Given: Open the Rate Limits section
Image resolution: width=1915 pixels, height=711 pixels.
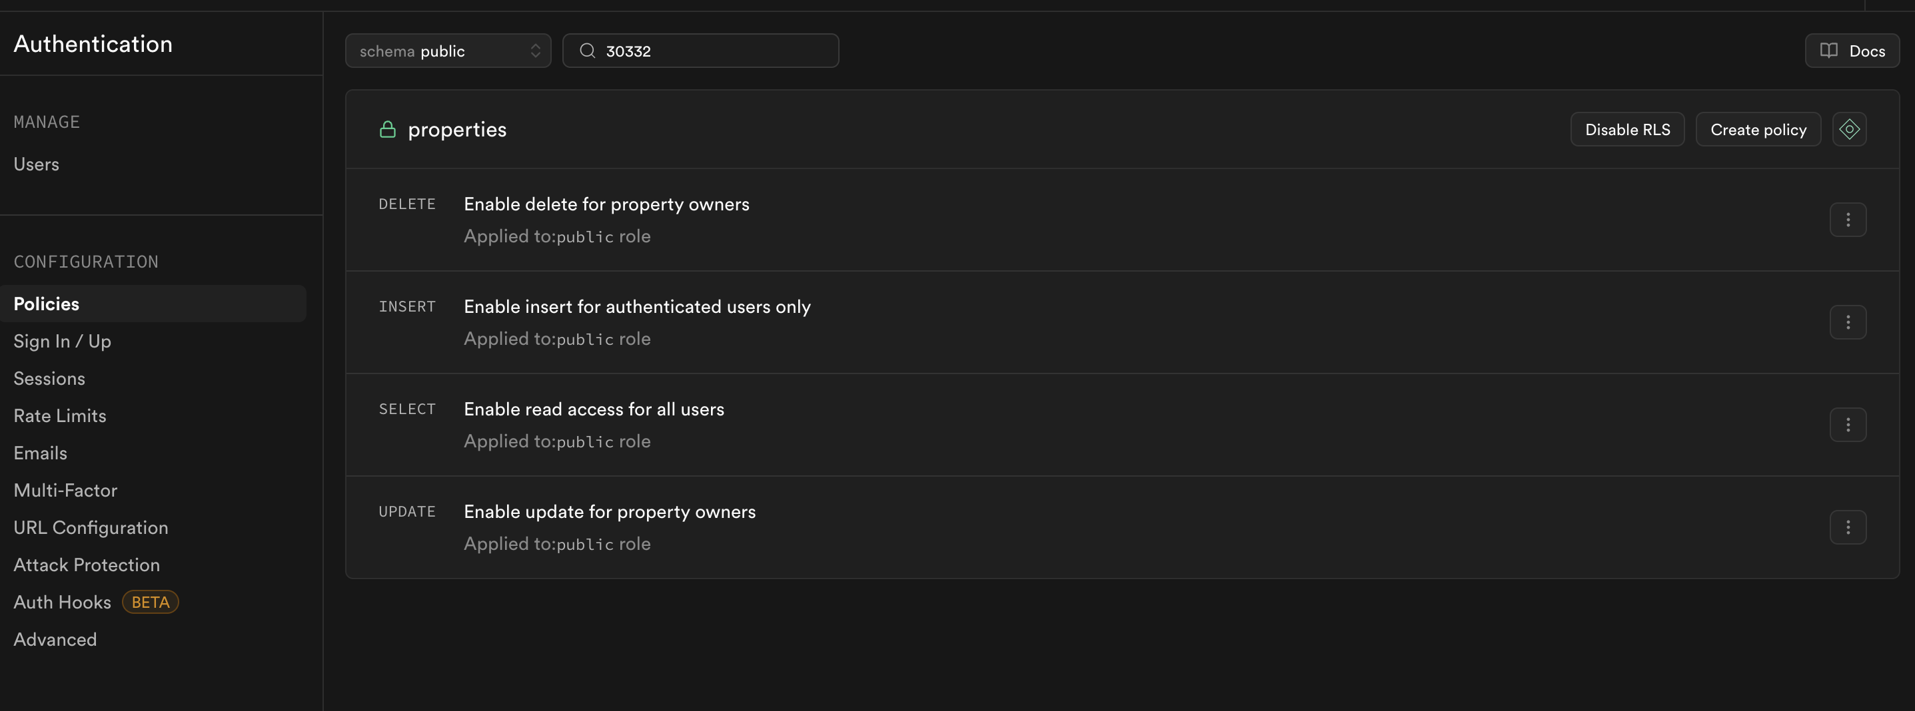Looking at the screenshot, I should (60, 415).
